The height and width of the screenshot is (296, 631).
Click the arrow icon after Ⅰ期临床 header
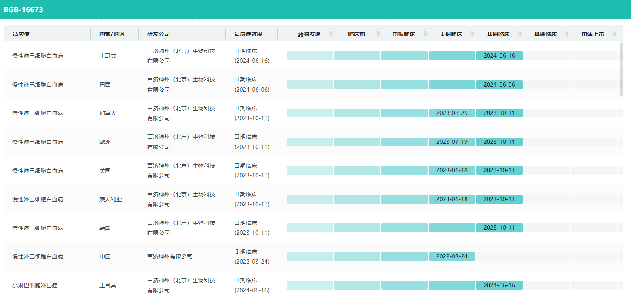click(x=472, y=34)
